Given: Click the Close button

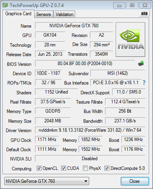Looking at the screenshot, I should (135, 181).
